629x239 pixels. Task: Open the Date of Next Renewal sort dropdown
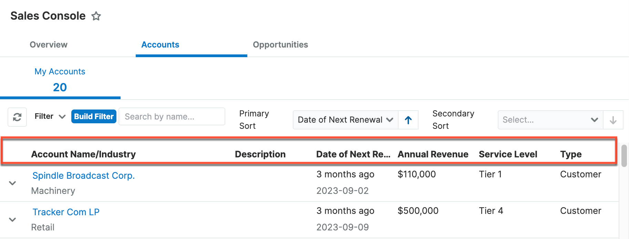pyautogui.click(x=346, y=120)
